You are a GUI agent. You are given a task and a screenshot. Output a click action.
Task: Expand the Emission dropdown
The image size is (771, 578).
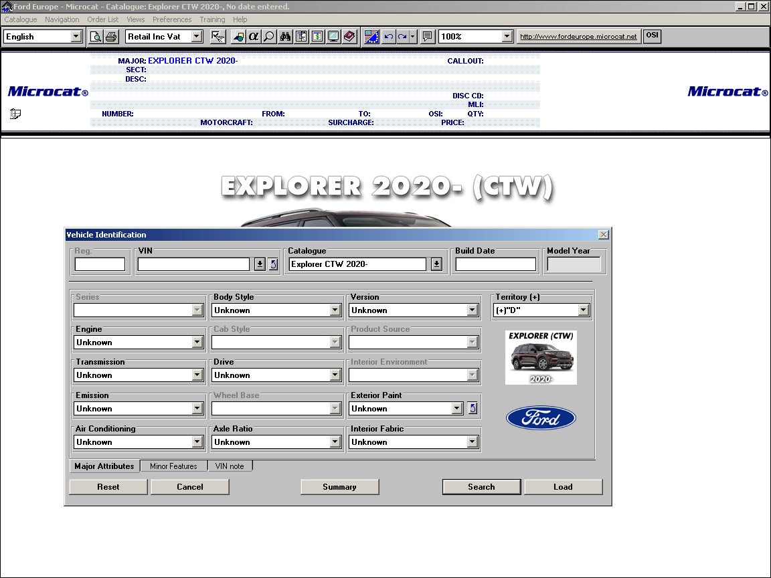tap(197, 409)
